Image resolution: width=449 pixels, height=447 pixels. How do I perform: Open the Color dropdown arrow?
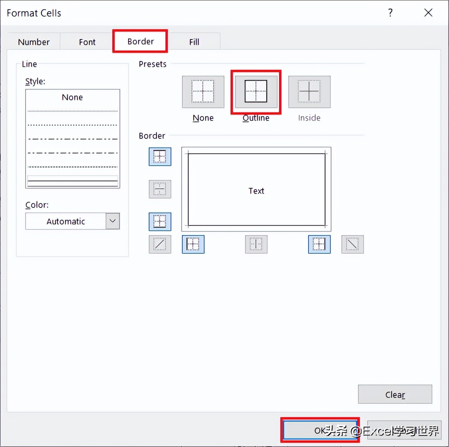(113, 221)
